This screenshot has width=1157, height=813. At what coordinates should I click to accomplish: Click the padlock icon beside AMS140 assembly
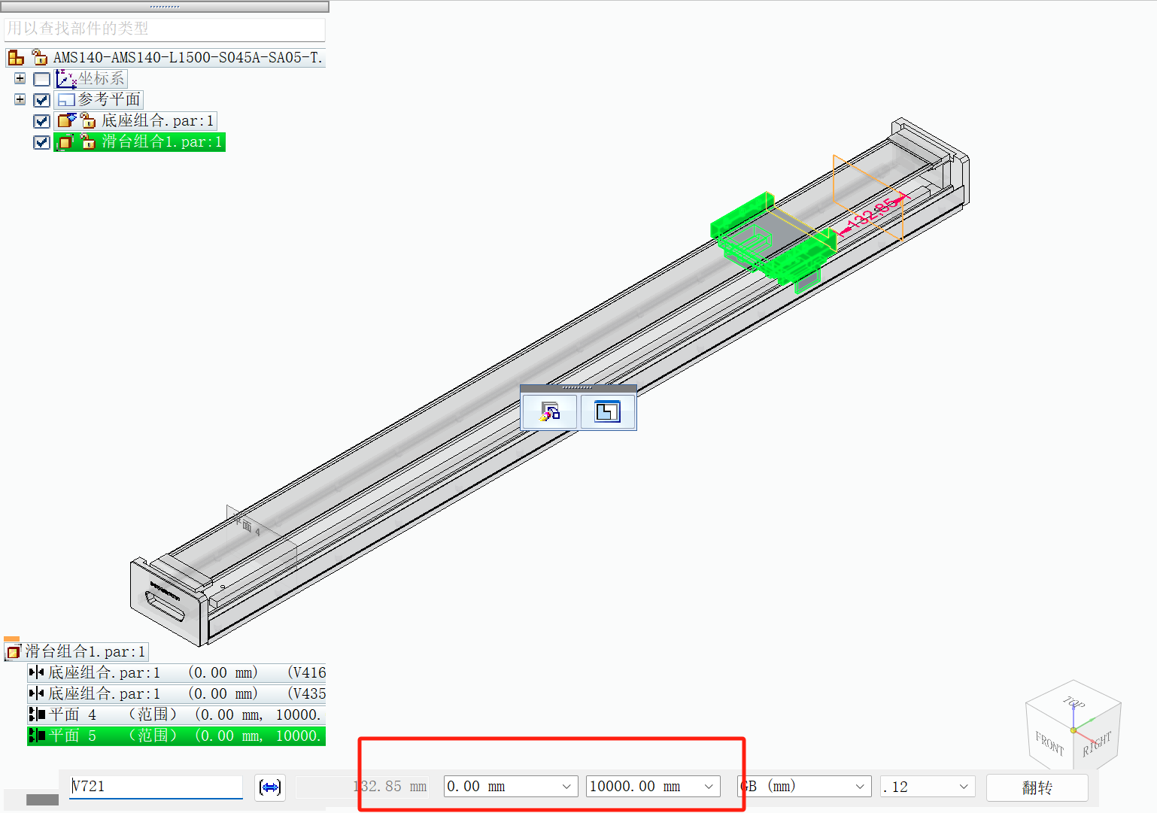click(x=40, y=57)
